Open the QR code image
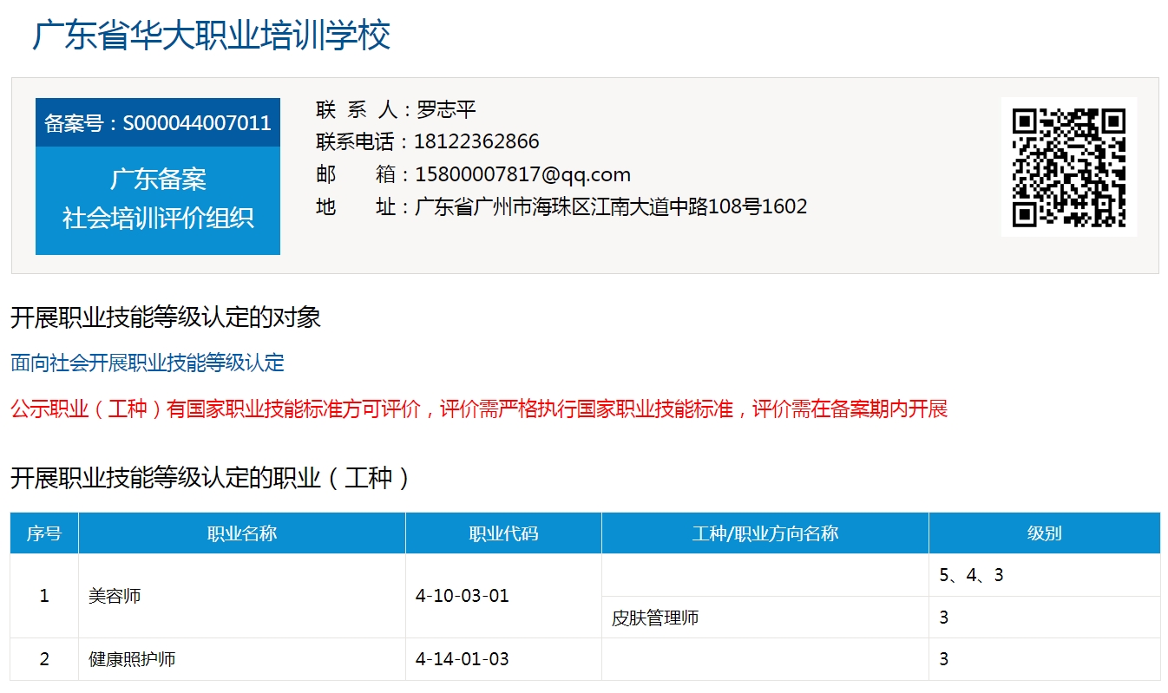The width and height of the screenshot is (1168, 693). 1069,167
